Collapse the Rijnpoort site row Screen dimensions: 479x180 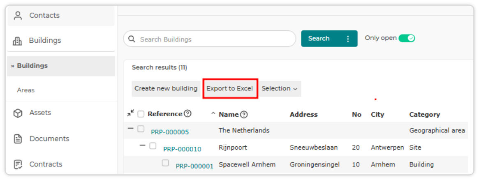tap(142, 145)
